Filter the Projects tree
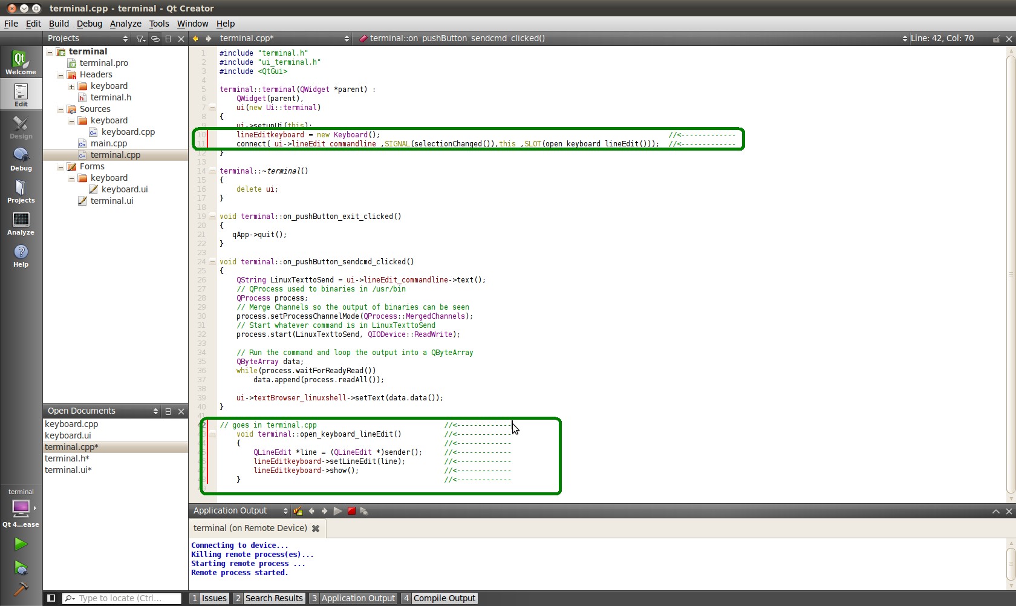This screenshot has height=606, width=1016. coord(141,39)
